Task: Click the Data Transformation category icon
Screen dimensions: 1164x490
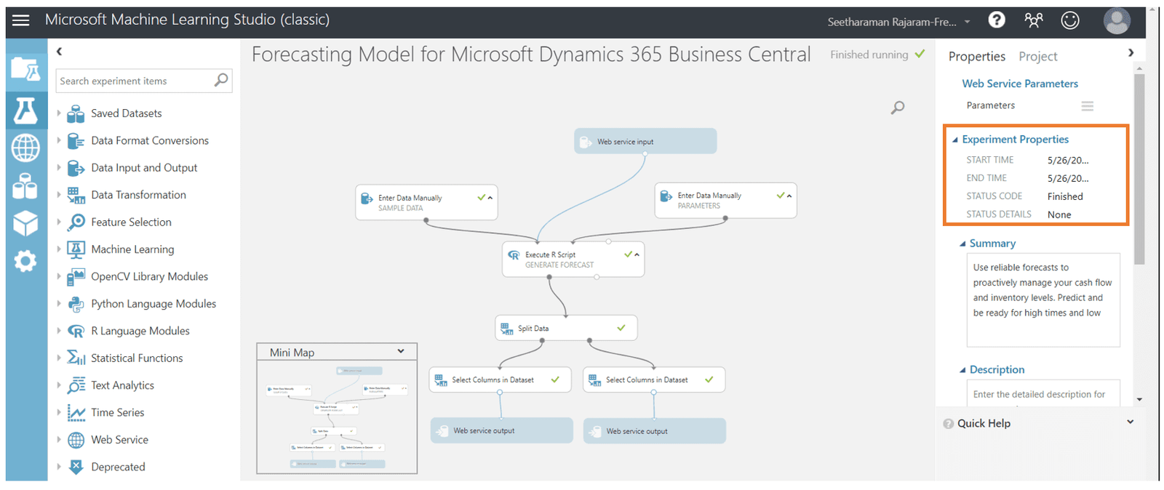Action: coord(76,195)
